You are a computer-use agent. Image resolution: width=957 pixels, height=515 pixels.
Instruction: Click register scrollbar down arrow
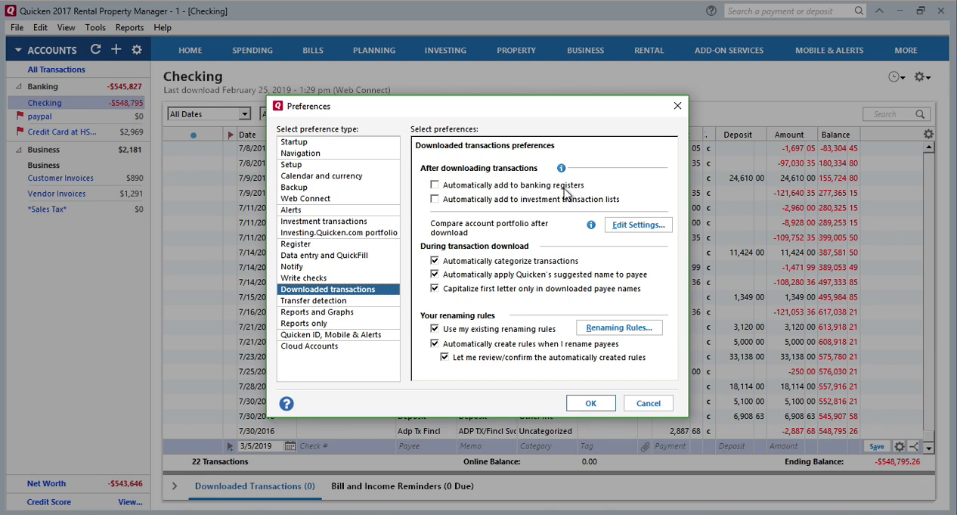[x=928, y=448]
